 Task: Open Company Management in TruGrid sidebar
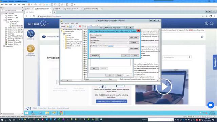pos(31,48)
